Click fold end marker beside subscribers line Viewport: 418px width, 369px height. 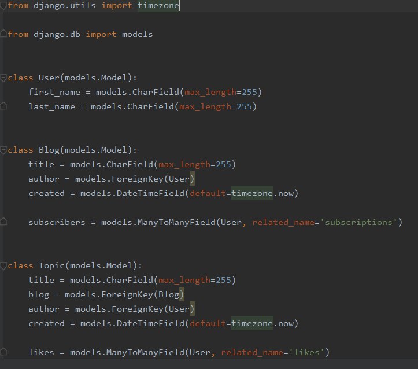tap(3, 222)
